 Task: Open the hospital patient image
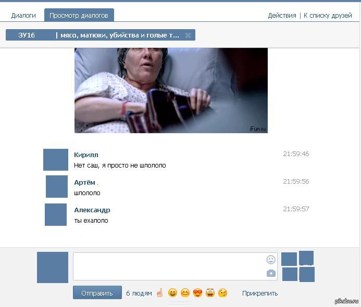[171, 90]
